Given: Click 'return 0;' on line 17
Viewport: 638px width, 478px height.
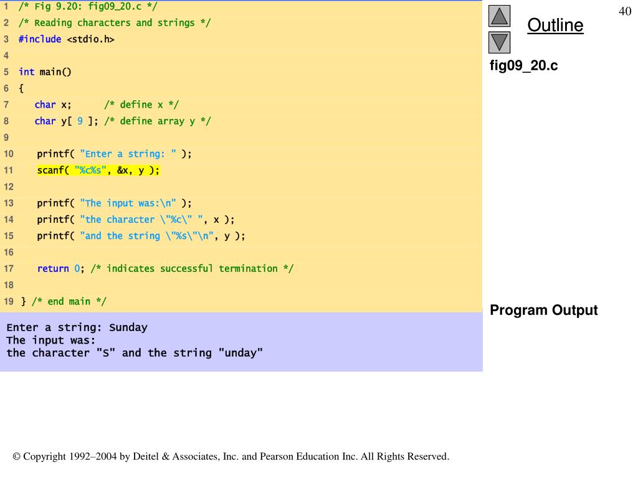Looking at the screenshot, I should [x=60, y=269].
